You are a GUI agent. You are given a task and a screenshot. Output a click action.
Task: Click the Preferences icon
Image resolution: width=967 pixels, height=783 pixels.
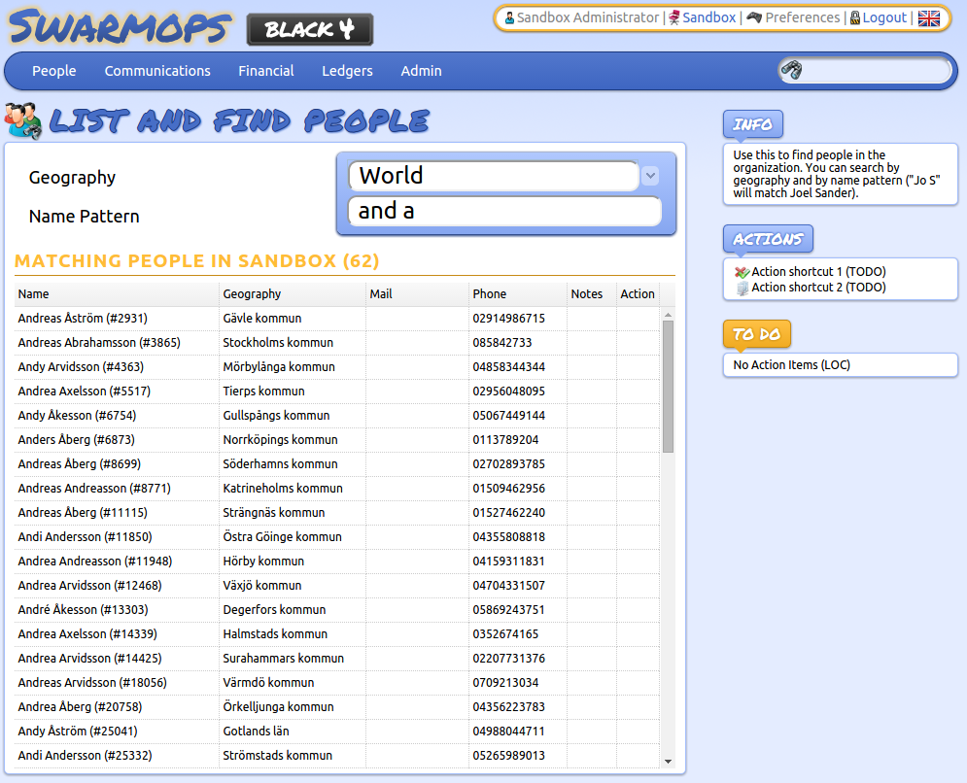point(753,17)
